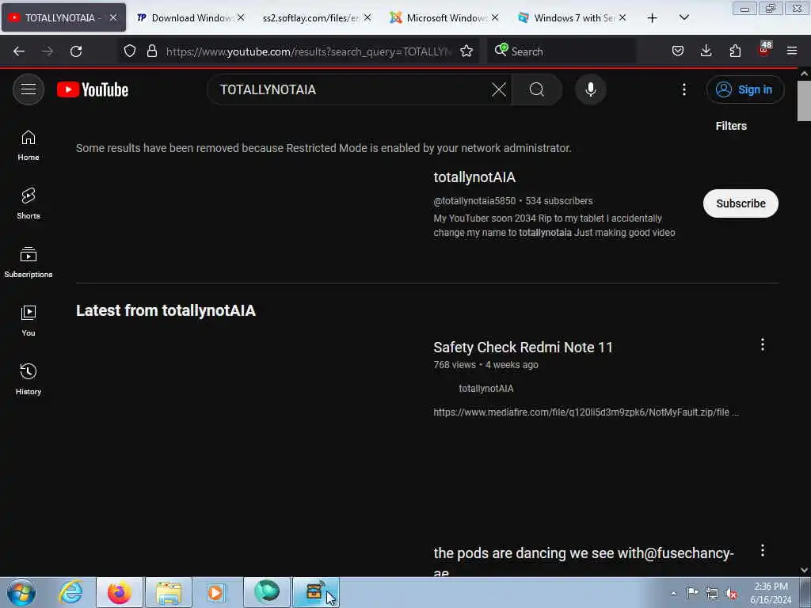Open the taskbar clock and date
This screenshot has width=811, height=608.
click(x=770, y=593)
